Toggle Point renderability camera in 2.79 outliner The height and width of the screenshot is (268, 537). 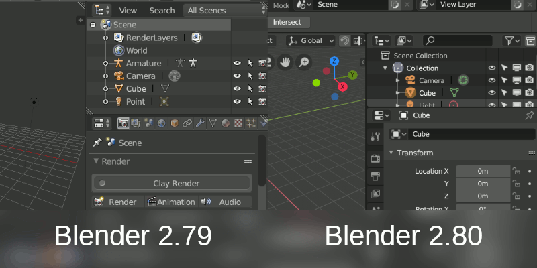(x=262, y=102)
